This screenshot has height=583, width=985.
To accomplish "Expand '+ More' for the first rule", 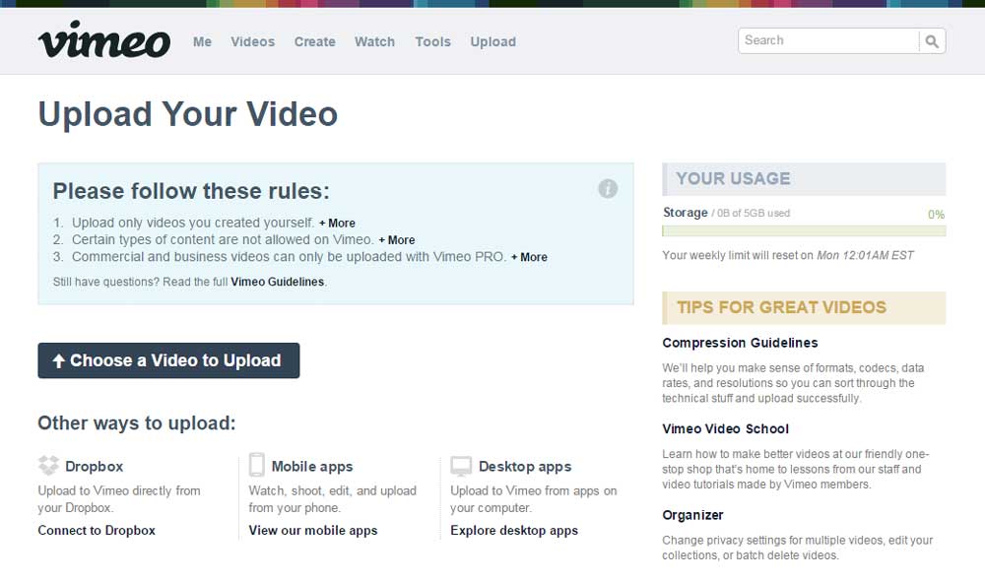I will coord(337,224).
